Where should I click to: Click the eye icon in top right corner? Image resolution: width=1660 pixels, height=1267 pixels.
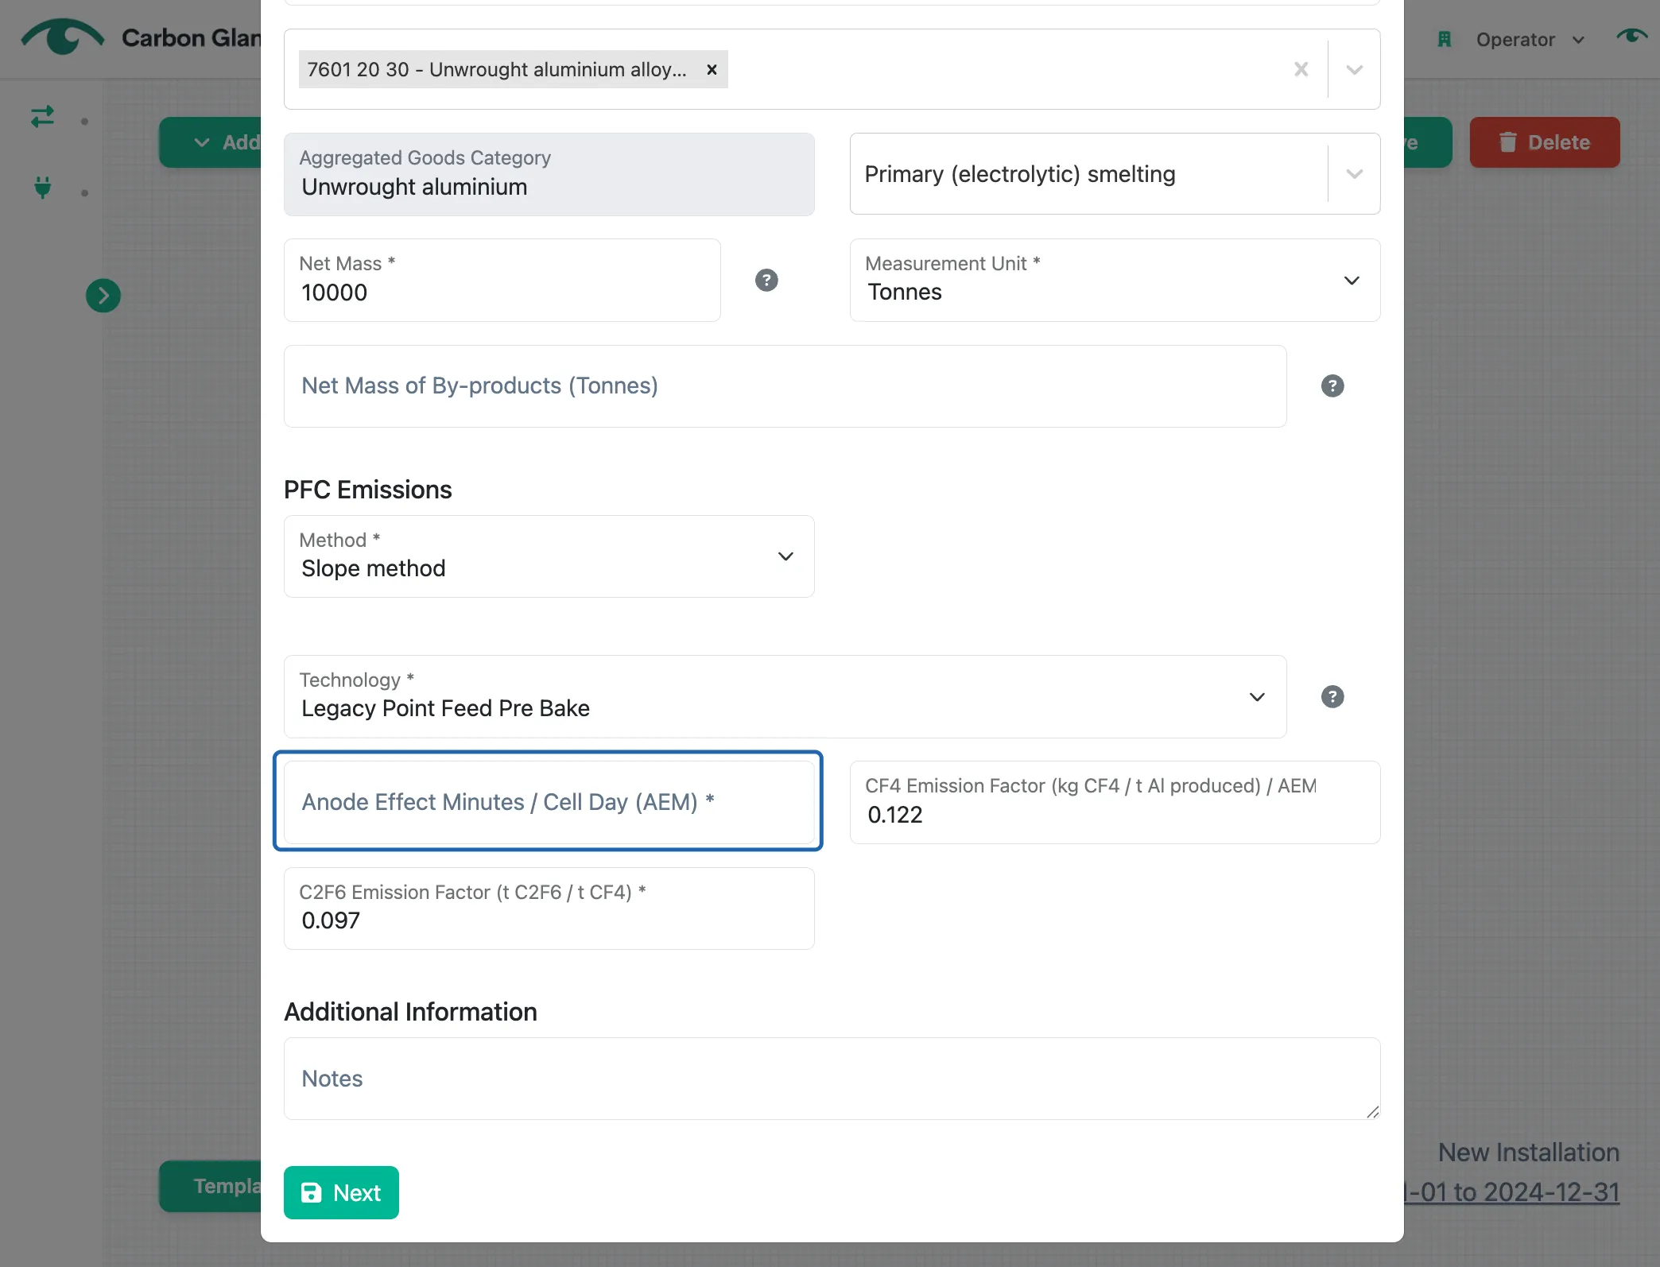tap(1631, 37)
